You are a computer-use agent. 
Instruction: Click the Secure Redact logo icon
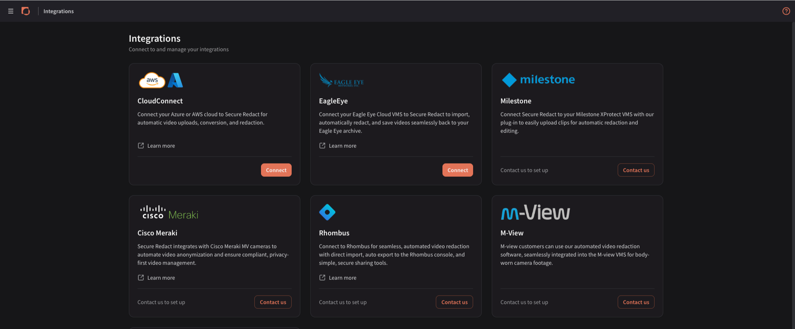[26, 11]
